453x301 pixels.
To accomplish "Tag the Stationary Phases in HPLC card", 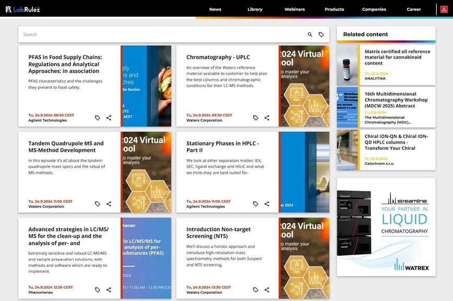I will point(255,204).
